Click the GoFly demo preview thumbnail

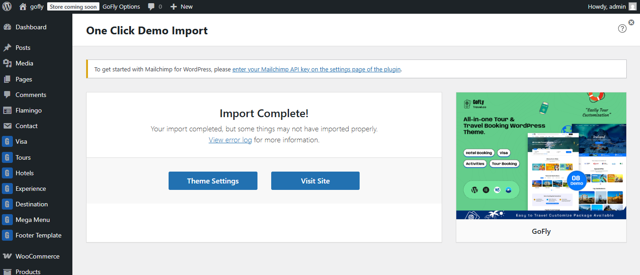(x=541, y=156)
